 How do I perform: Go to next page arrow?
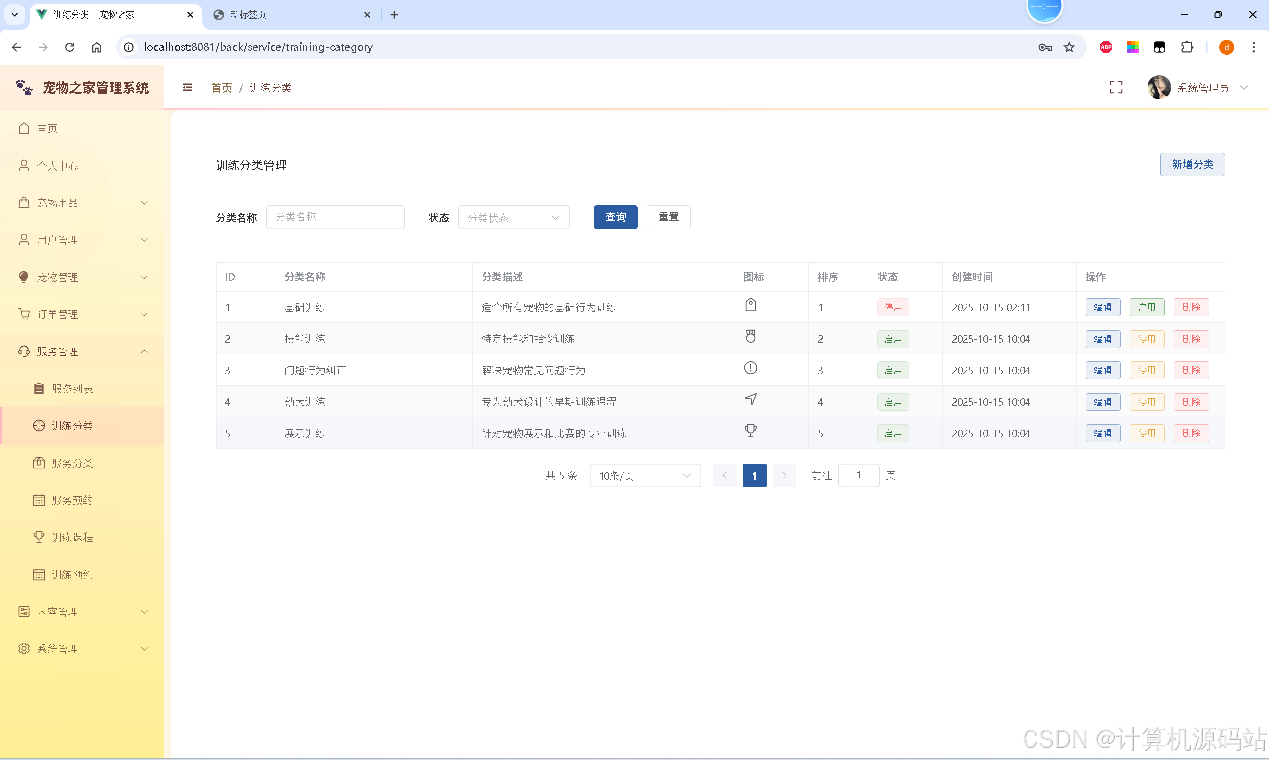[x=784, y=476]
